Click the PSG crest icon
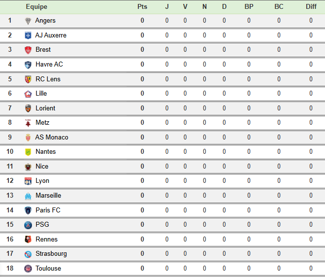Image resolution: width=325 pixels, height=277 pixels. (x=28, y=225)
